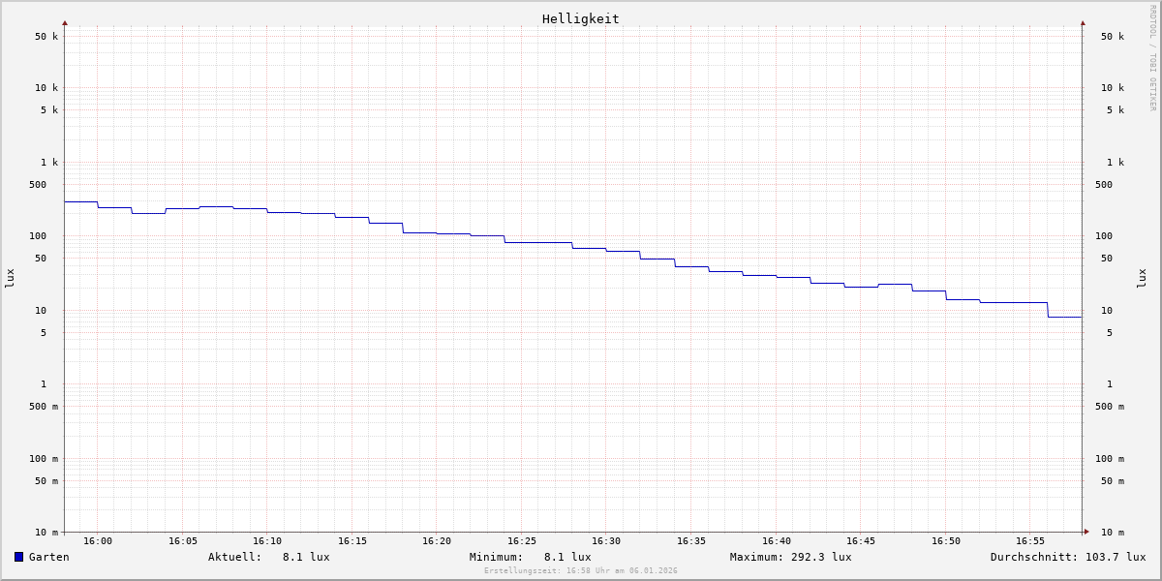
Task: Select the 16:30 time axis label
Action: tap(606, 541)
